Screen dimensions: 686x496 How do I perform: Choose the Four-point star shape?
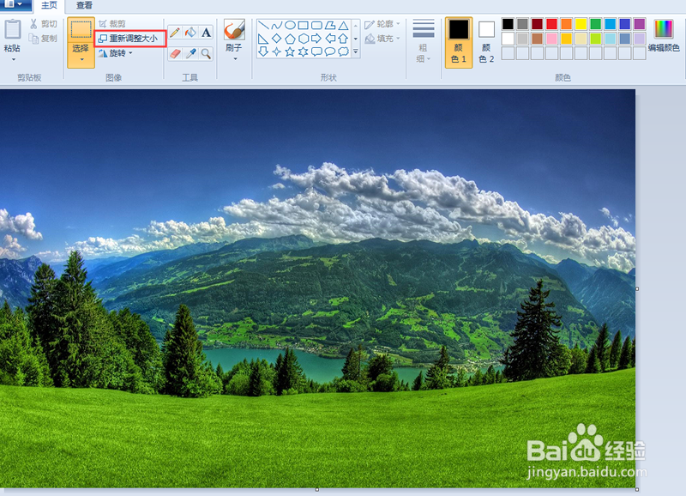click(276, 51)
